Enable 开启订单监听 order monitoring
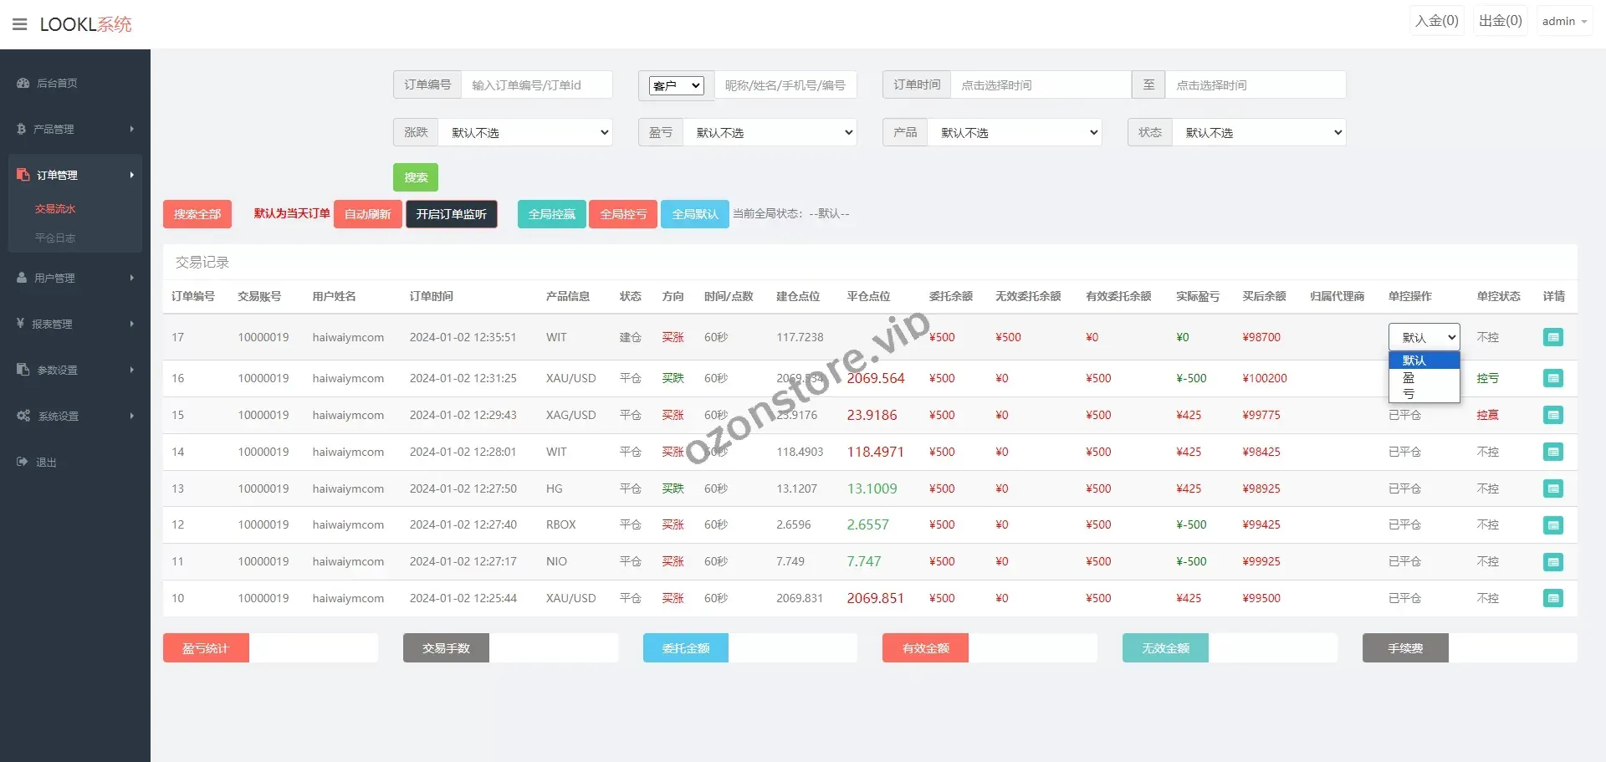Image resolution: width=1606 pixels, height=762 pixels. point(451,214)
